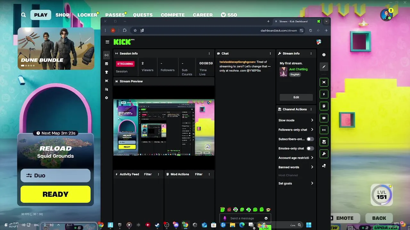Image resolution: width=410 pixels, height=230 pixels.
Task: Click Edit button in Stream info
Action: pos(296,97)
